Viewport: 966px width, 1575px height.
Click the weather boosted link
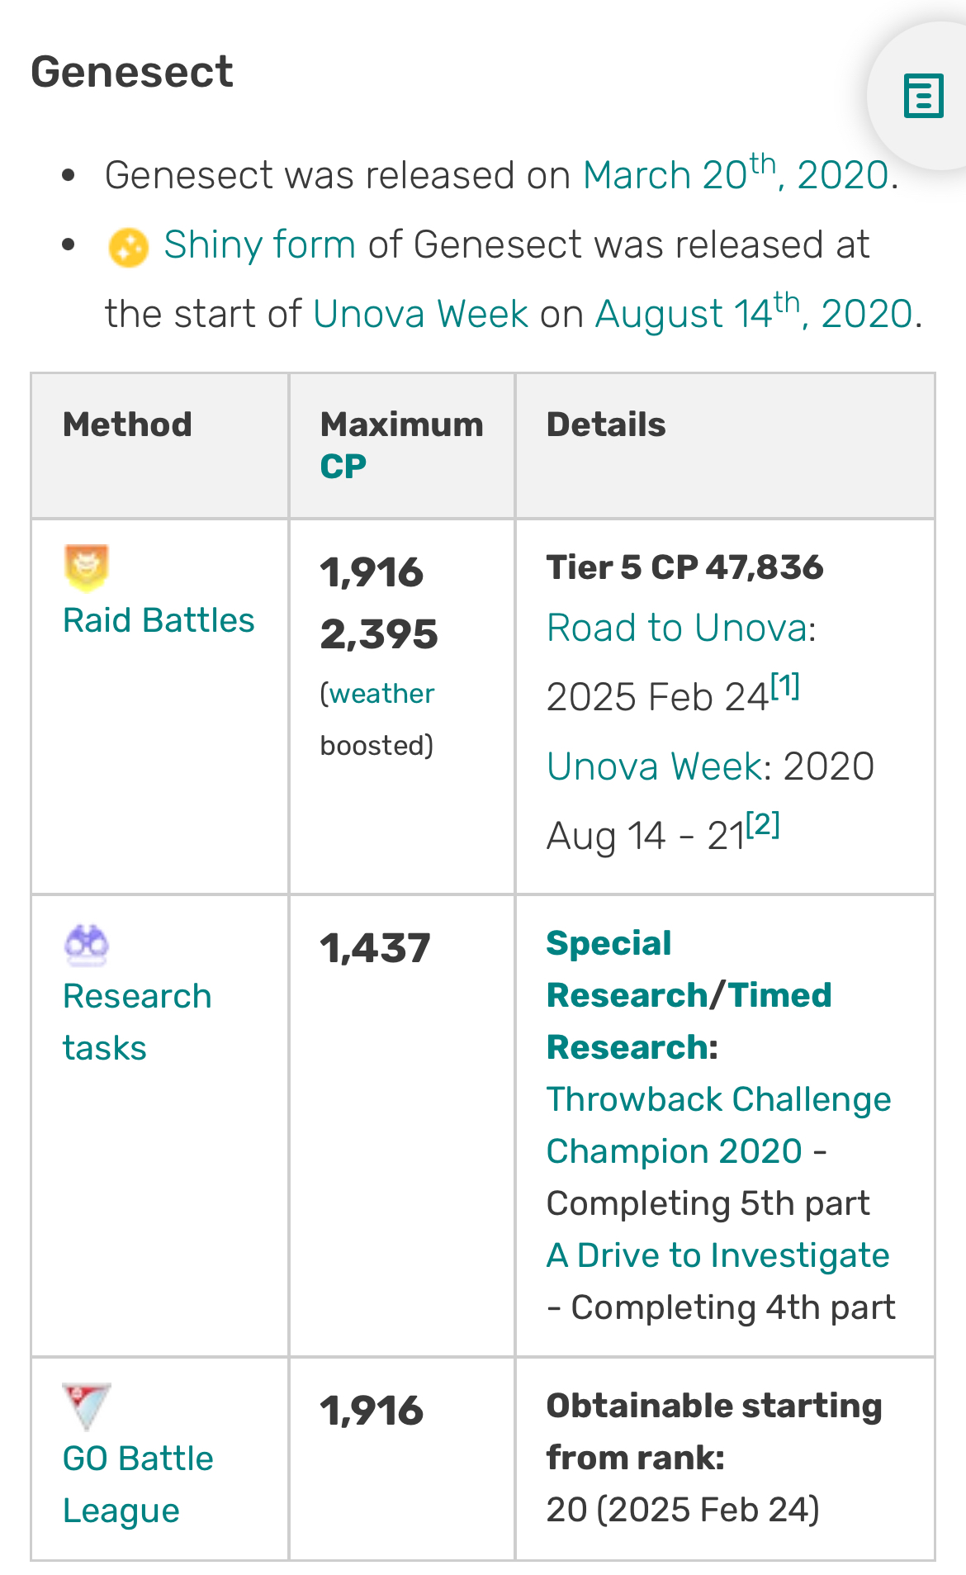382,694
